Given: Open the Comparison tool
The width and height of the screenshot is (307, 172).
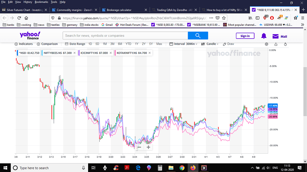Looking at the screenshot, I should [47, 44].
